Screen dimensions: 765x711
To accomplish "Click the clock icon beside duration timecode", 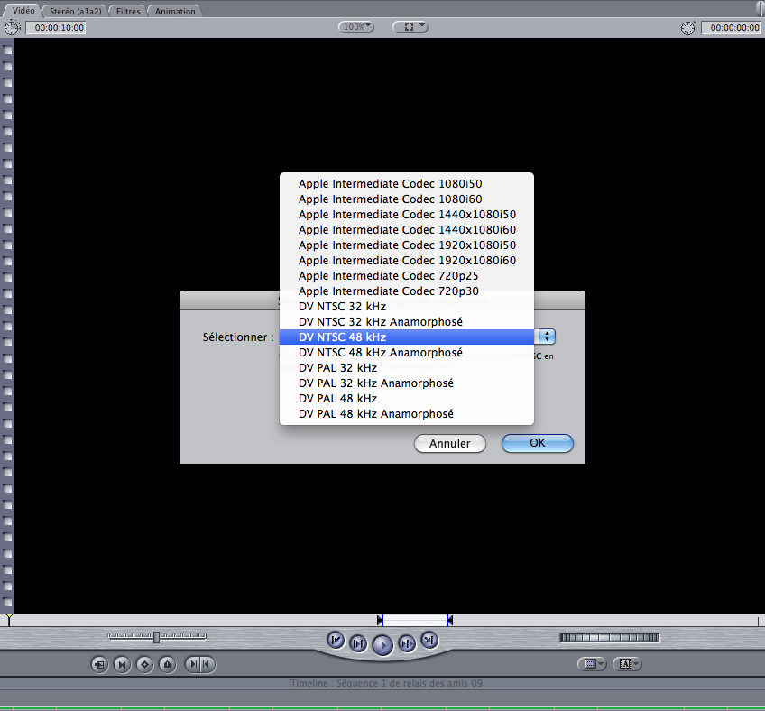I will [x=12, y=27].
